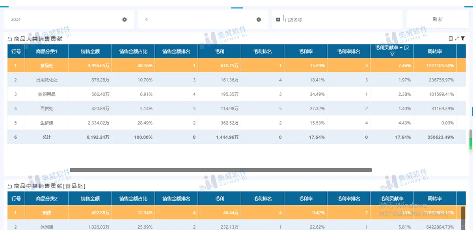Open the black filter funnel icon at the panel top right
The width and height of the screenshot is (473, 236).
point(463,38)
